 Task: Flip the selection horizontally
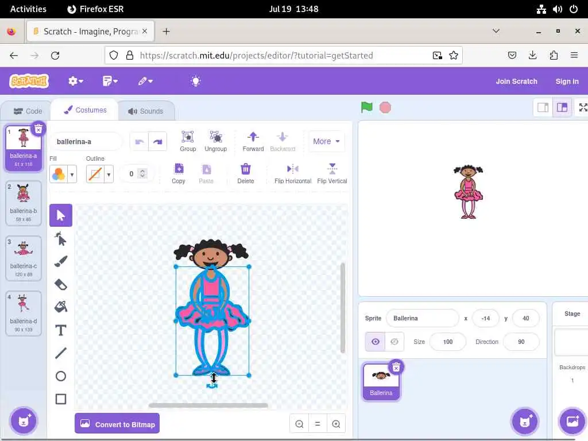point(293,173)
